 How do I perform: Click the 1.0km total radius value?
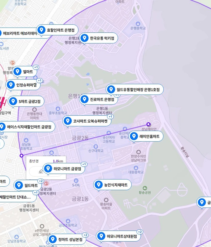coord(58,161)
